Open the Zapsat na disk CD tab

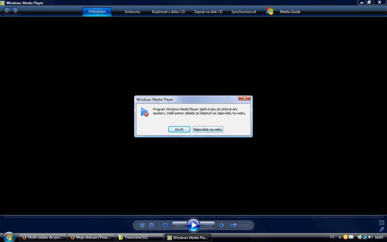208,12
